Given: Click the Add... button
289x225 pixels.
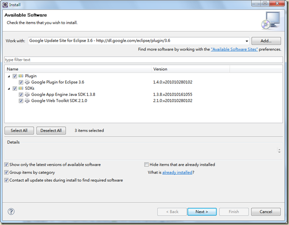Looking at the screenshot, I should (266, 41).
